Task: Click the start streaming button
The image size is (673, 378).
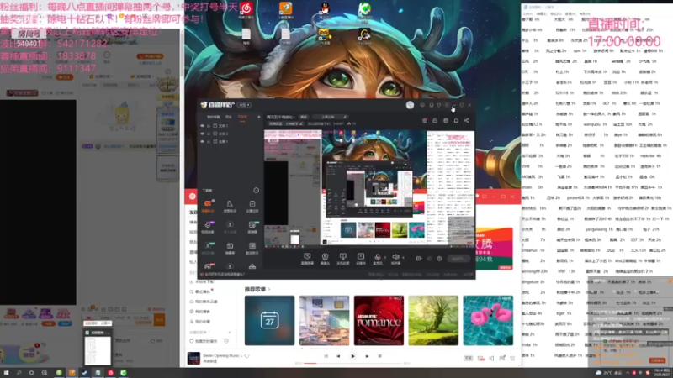Action: tap(458, 259)
